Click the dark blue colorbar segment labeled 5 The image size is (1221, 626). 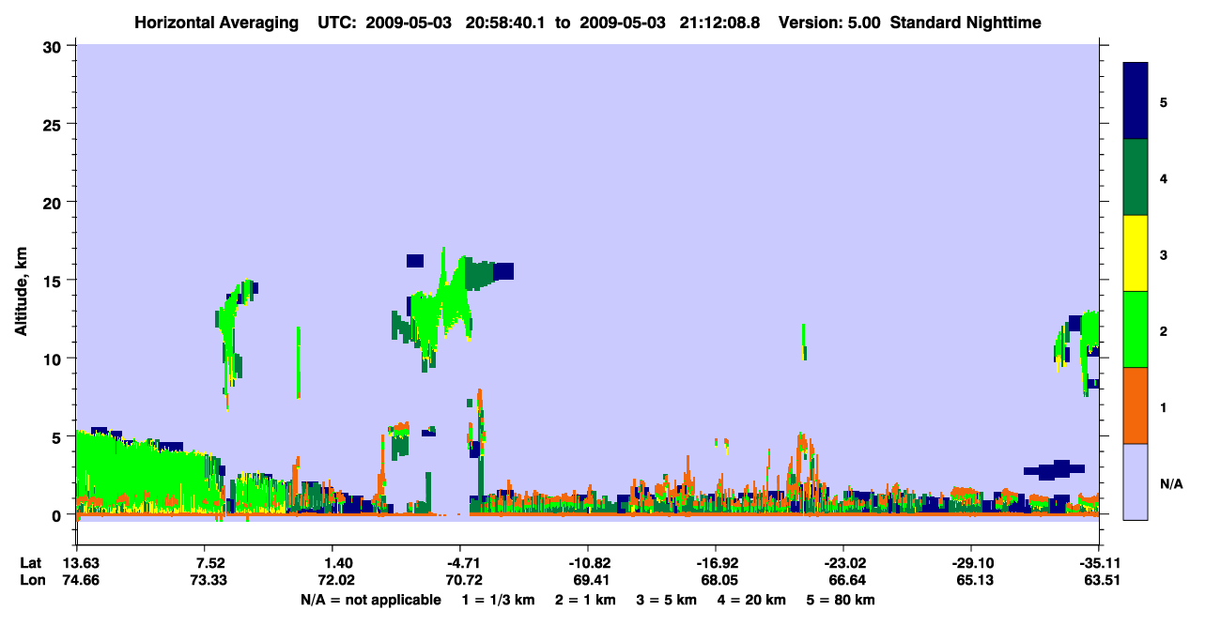1136,101
